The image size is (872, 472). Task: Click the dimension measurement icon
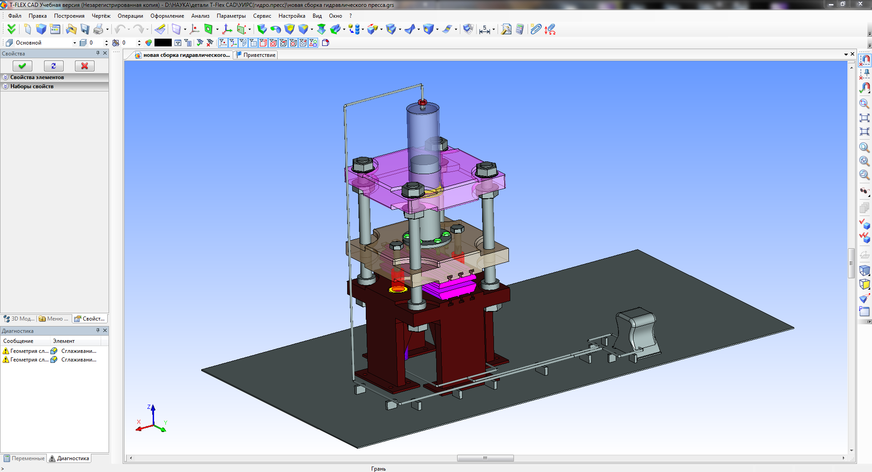[x=484, y=30]
